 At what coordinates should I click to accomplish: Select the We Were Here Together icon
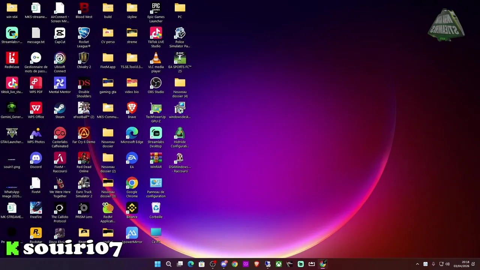(60, 187)
